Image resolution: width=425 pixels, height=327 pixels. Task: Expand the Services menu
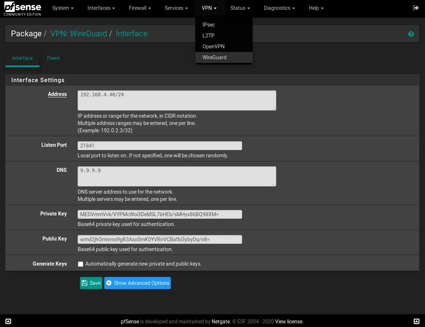click(x=176, y=8)
